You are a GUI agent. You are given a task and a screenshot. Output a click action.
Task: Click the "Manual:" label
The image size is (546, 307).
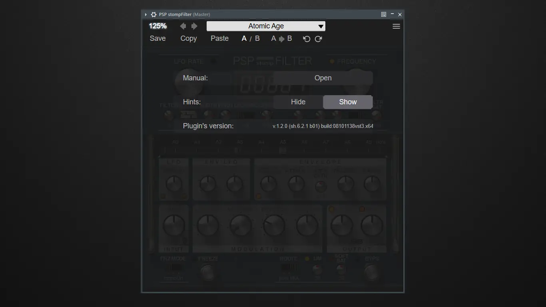pyautogui.click(x=195, y=78)
